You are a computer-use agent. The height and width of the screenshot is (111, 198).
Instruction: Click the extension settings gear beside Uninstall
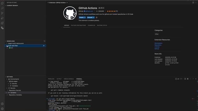point(97,18)
